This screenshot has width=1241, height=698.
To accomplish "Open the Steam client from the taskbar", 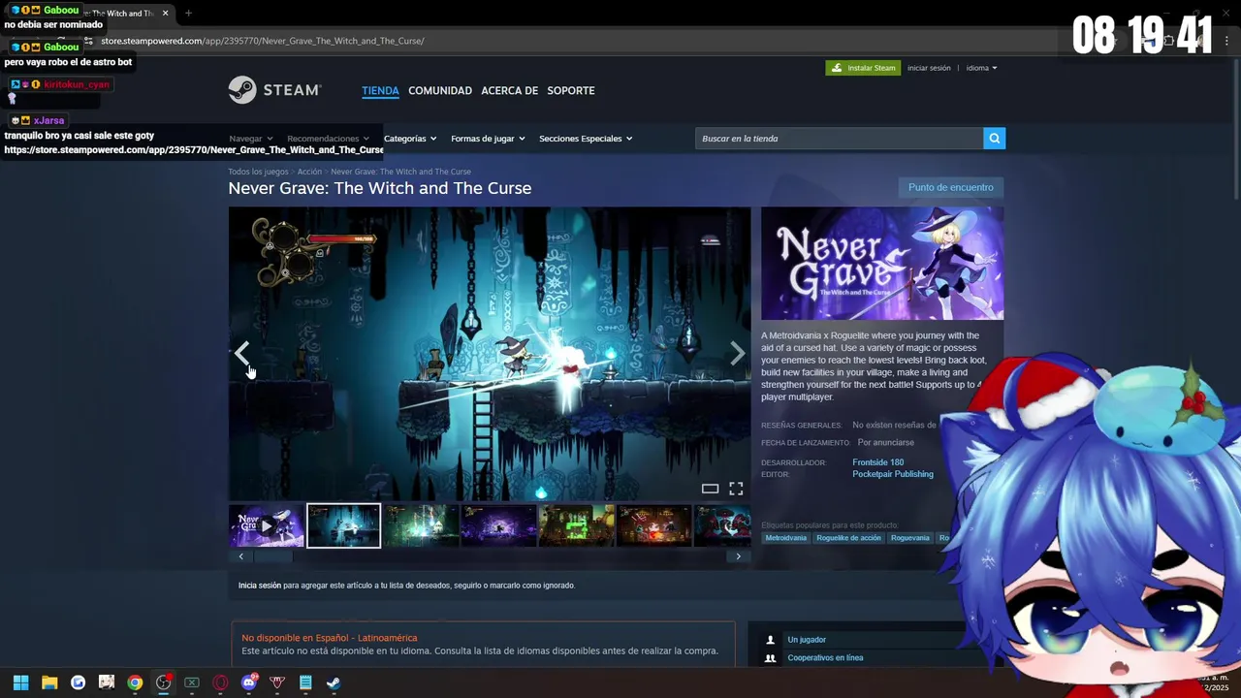I will point(334,682).
